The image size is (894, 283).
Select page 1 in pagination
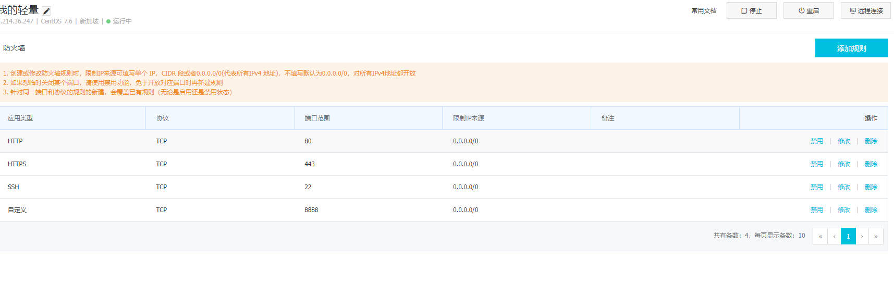(x=848, y=236)
